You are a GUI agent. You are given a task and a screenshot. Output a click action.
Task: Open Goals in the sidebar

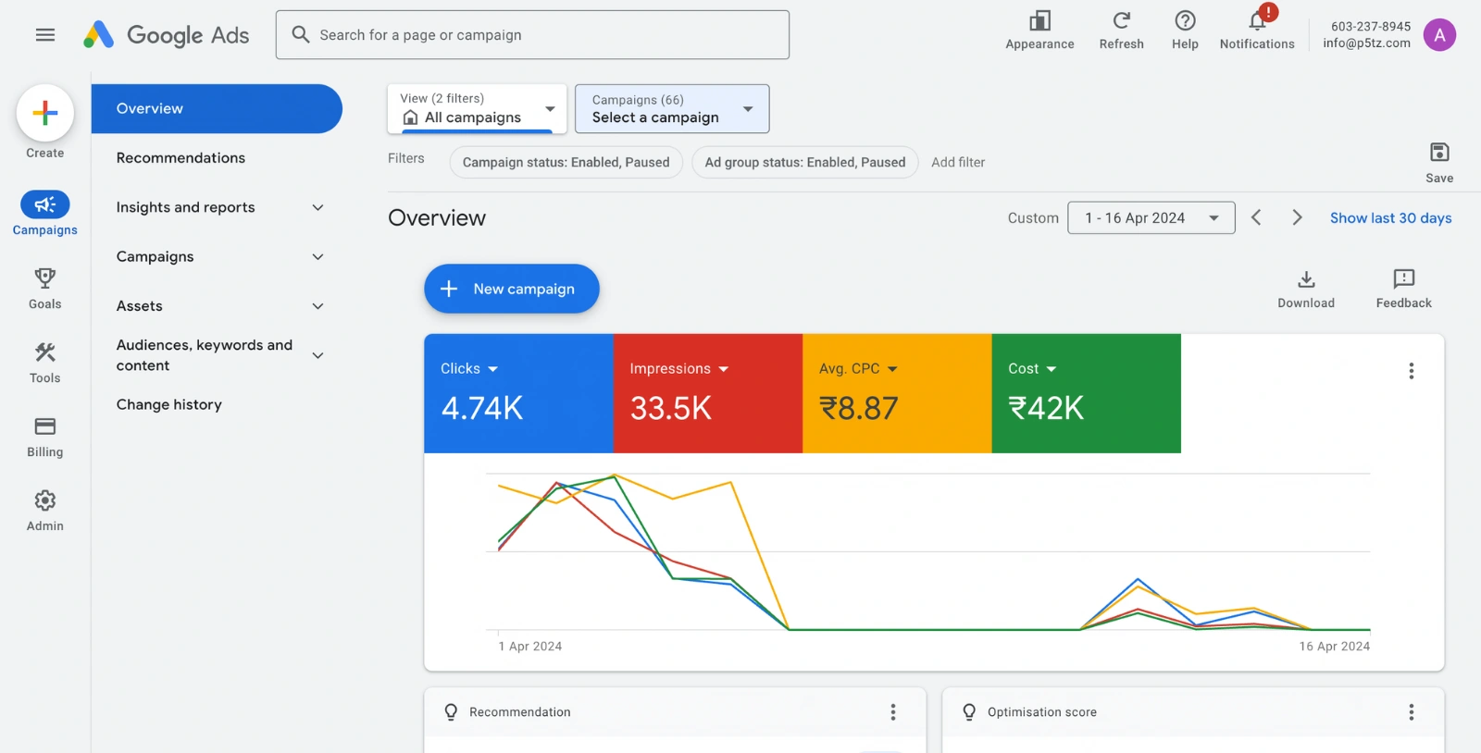[x=44, y=288]
